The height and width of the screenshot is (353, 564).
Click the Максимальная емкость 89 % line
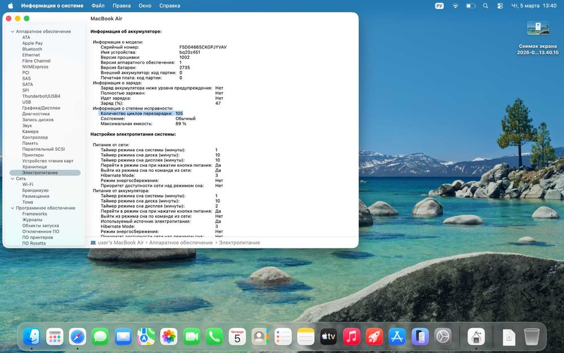[143, 124]
